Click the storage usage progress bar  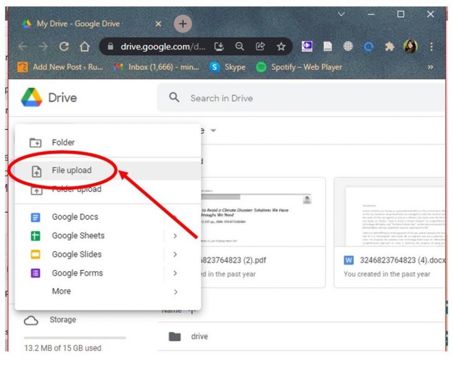click(x=75, y=337)
